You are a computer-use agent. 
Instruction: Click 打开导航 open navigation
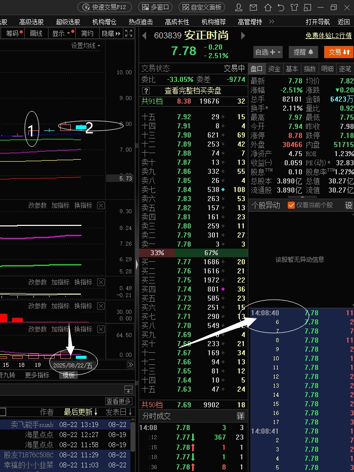click(318, 22)
